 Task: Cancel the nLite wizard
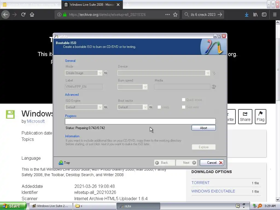pos(212,162)
